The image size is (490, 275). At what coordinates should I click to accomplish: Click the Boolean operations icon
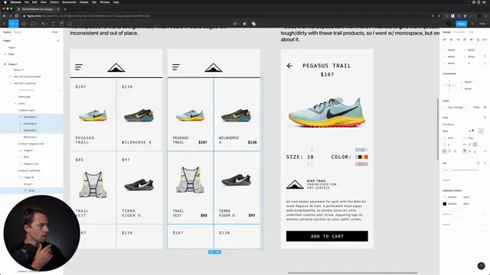(253, 24)
